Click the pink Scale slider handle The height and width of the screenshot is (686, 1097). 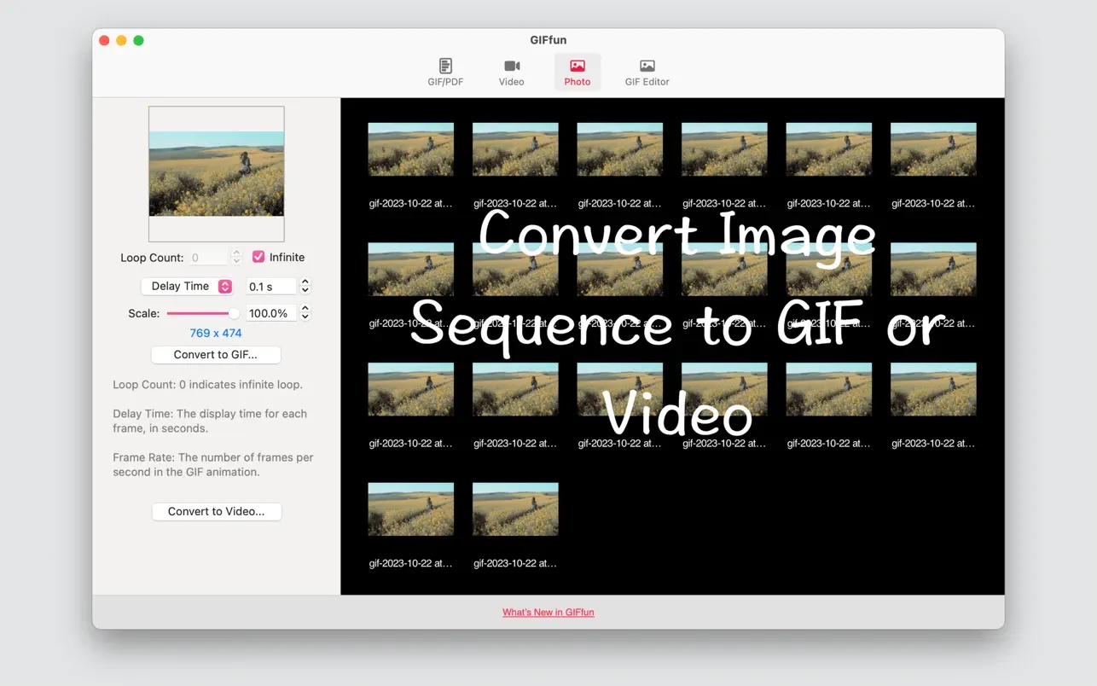[x=234, y=313]
